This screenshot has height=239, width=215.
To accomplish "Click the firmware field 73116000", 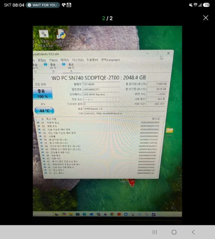I will 101,84.
